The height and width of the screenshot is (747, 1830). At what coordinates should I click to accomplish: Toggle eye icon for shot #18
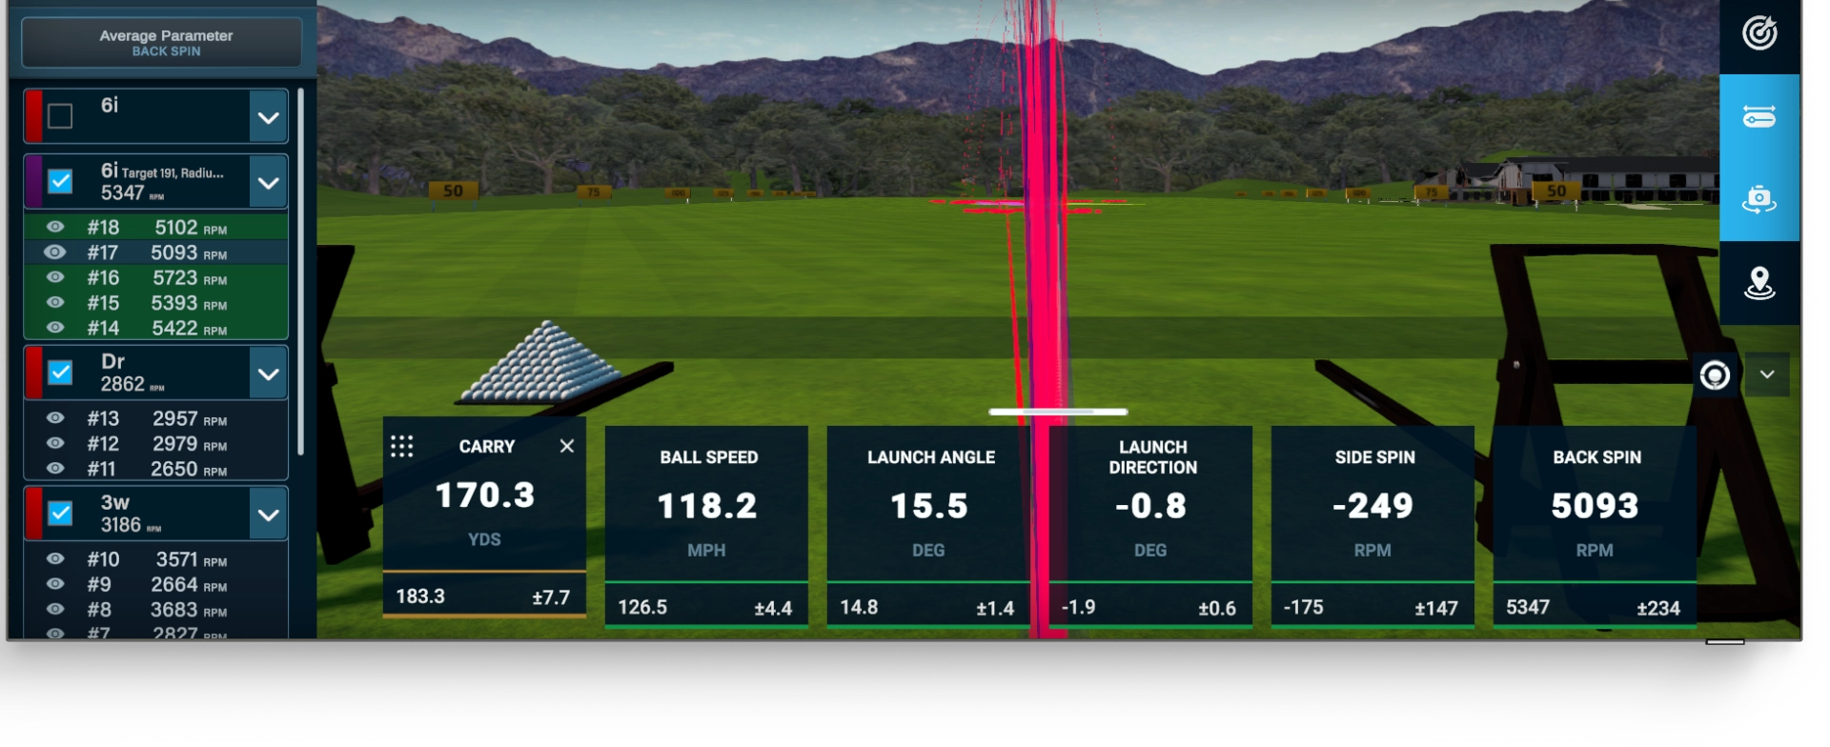pos(55,227)
